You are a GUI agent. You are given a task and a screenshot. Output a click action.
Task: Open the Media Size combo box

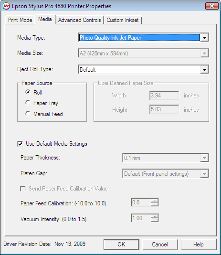[143, 53]
